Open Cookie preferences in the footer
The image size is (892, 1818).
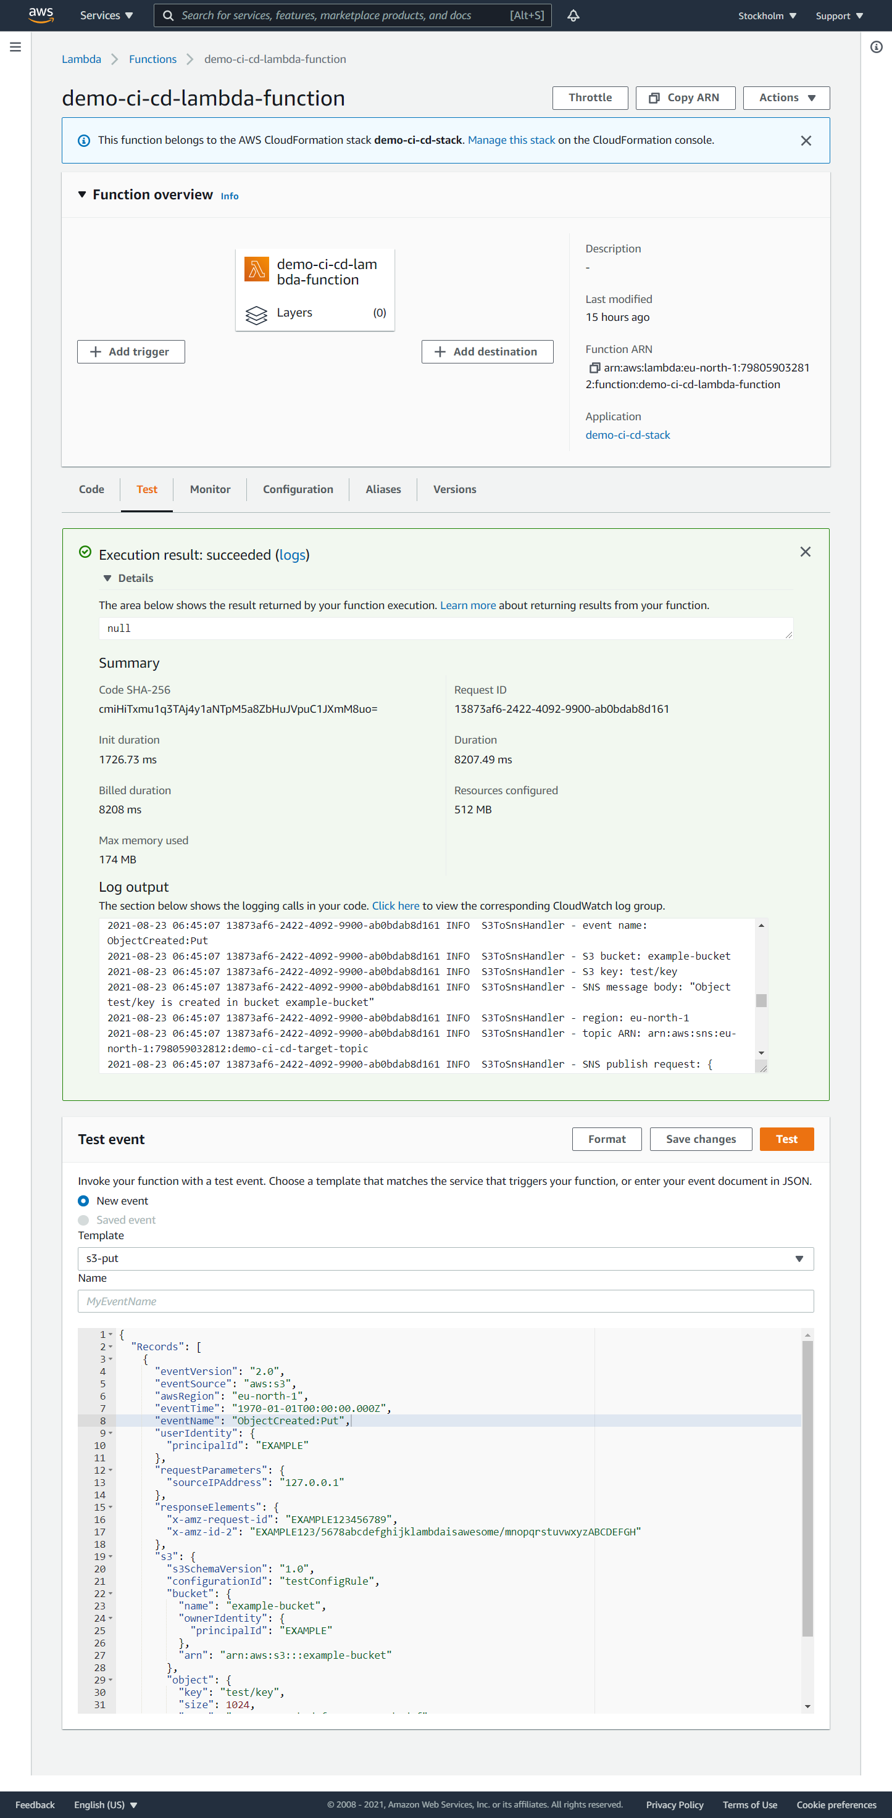(x=836, y=1804)
